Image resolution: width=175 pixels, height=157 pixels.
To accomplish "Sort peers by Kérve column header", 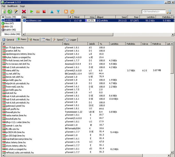I will pos(146,44).
